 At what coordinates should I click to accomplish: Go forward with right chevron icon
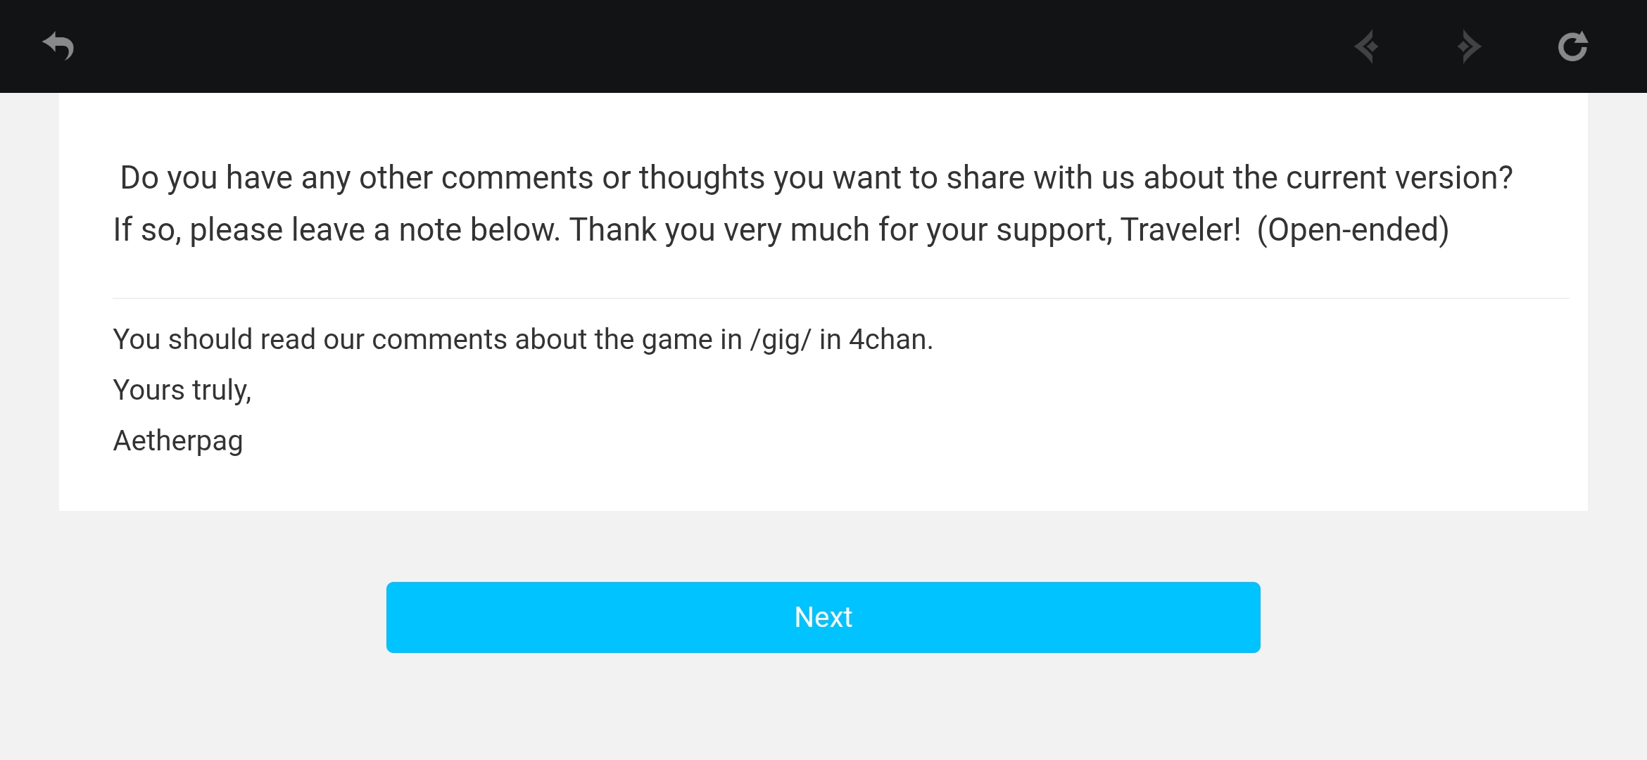coord(1470,46)
